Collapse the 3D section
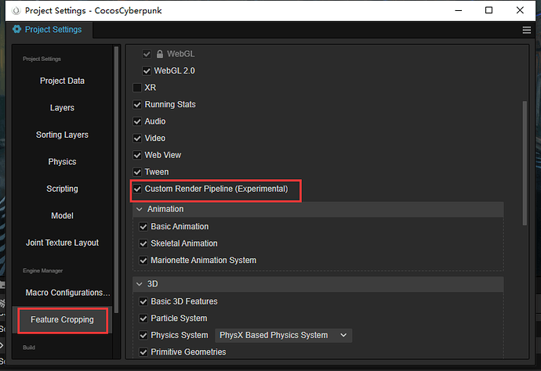 tap(140, 283)
